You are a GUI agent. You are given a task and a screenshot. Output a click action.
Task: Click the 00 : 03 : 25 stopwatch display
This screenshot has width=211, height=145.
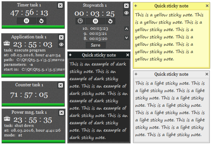(95, 13)
